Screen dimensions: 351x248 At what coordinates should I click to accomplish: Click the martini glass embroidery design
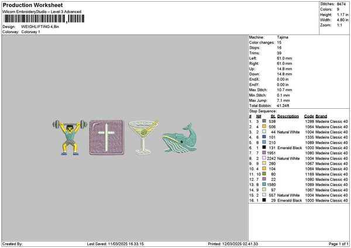[x=143, y=137]
